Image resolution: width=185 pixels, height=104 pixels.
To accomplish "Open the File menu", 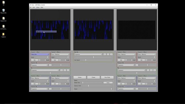I will click(x=30, y=7).
